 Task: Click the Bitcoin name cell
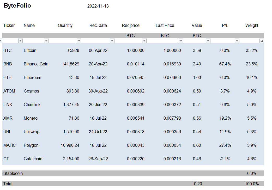click(x=30, y=51)
